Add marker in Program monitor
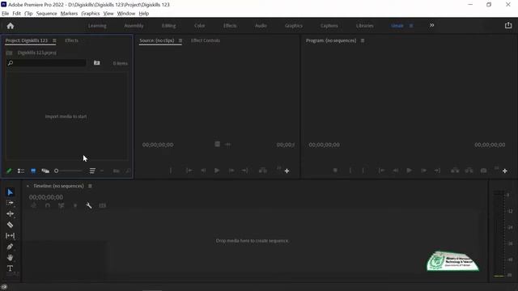This screenshot has height=291, width=518. click(335, 171)
